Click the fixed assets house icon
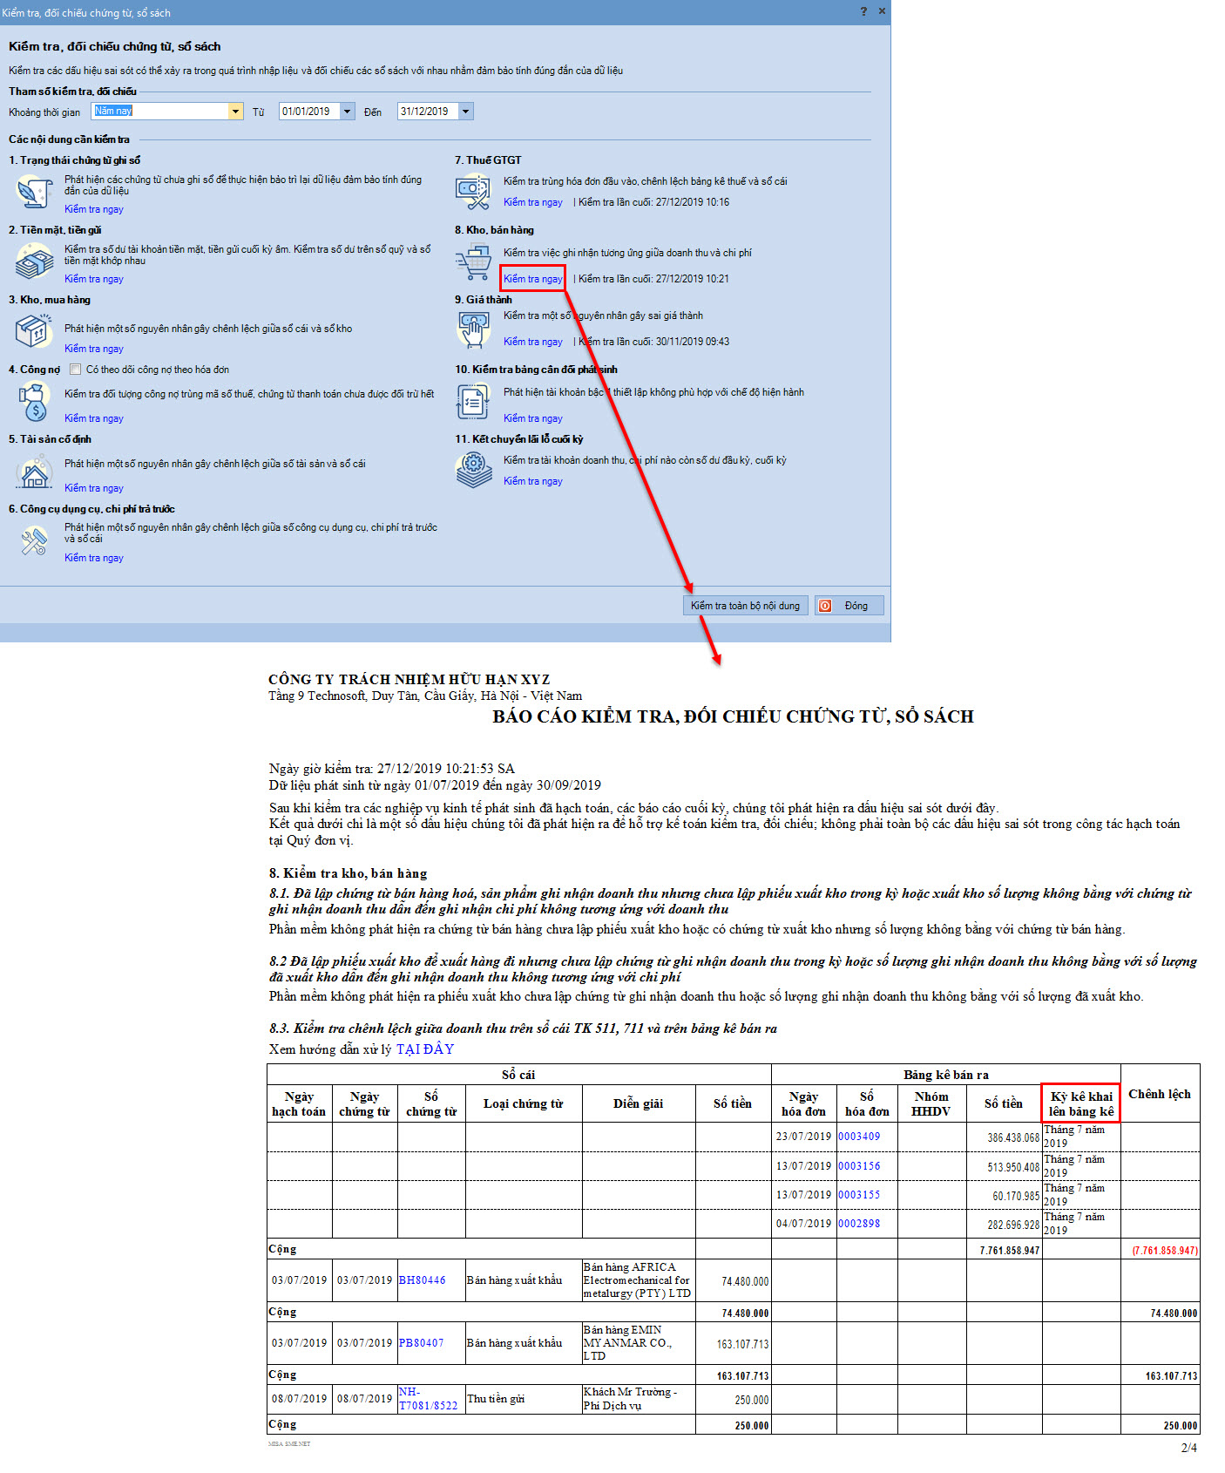1225x1473 pixels. point(35,472)
